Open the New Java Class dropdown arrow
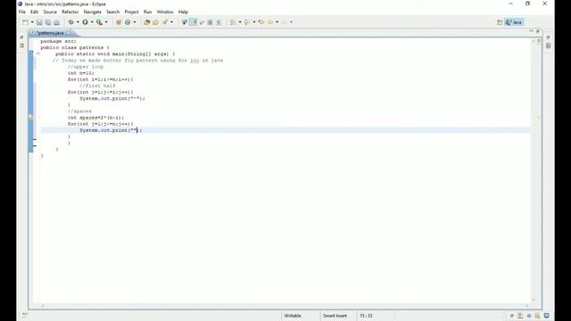Image resolution: width=571 pixels, height=321 pixels. point(135,22)
